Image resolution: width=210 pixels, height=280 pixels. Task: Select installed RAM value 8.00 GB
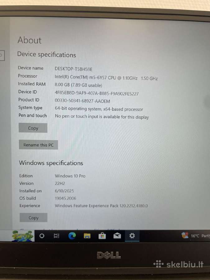(x=78, y=85)
